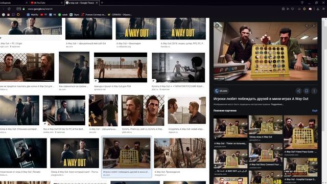Open the CDTM.RU bookmark
This screenshot has width=327, height=184.
[x=120, y=15]
